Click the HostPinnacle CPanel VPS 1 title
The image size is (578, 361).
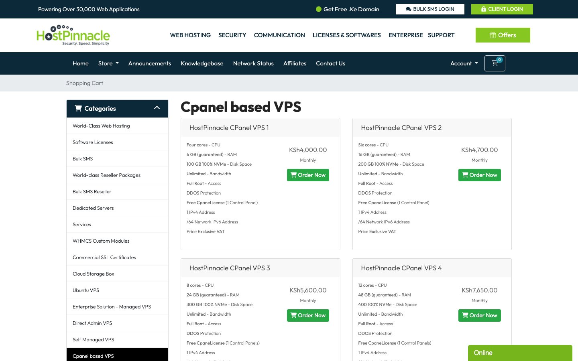coord(229,128)
